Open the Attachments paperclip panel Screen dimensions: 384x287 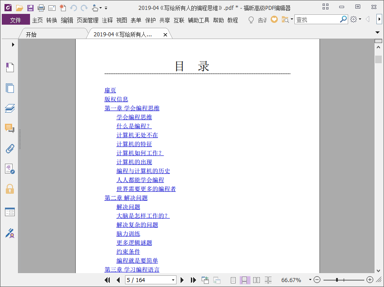point(10,149)
